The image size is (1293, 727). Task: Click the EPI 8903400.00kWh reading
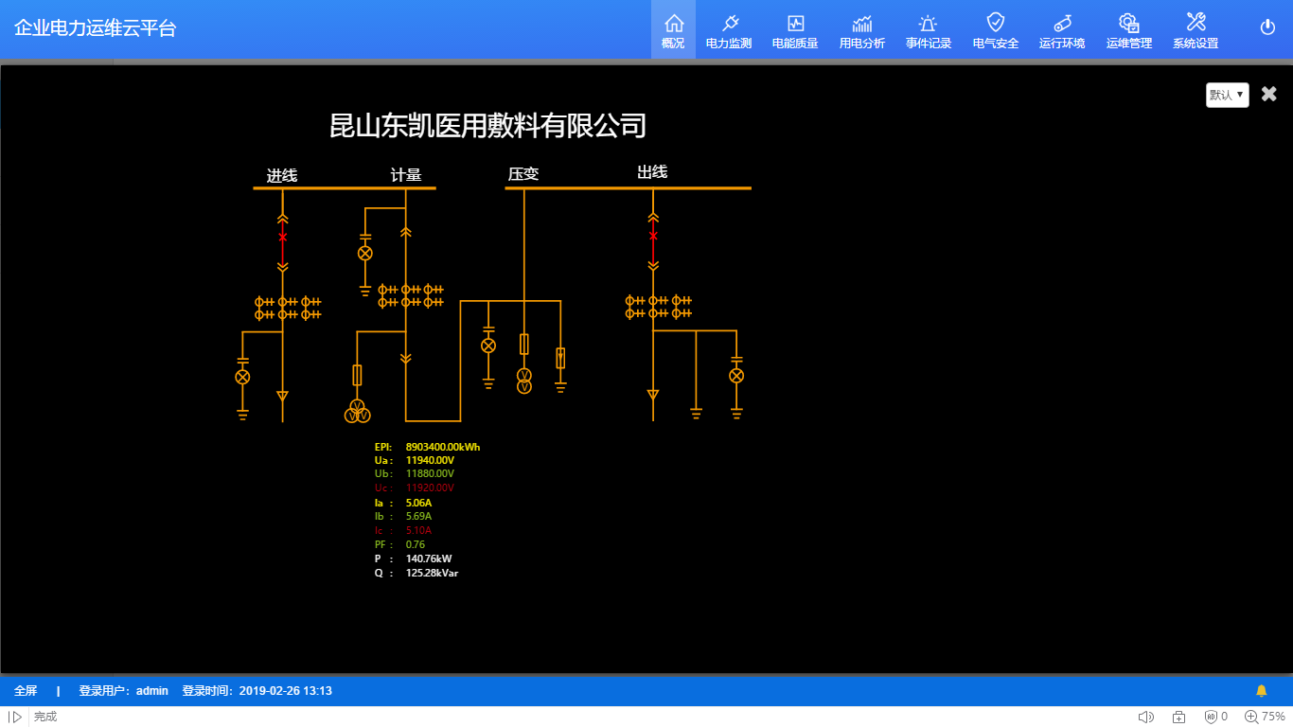tap(428, 447)
